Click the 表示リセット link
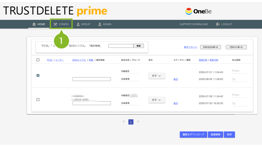The image size is (262, 147). [x=190, y=47]
